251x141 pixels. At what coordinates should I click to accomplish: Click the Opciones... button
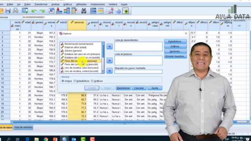[175, 51]
